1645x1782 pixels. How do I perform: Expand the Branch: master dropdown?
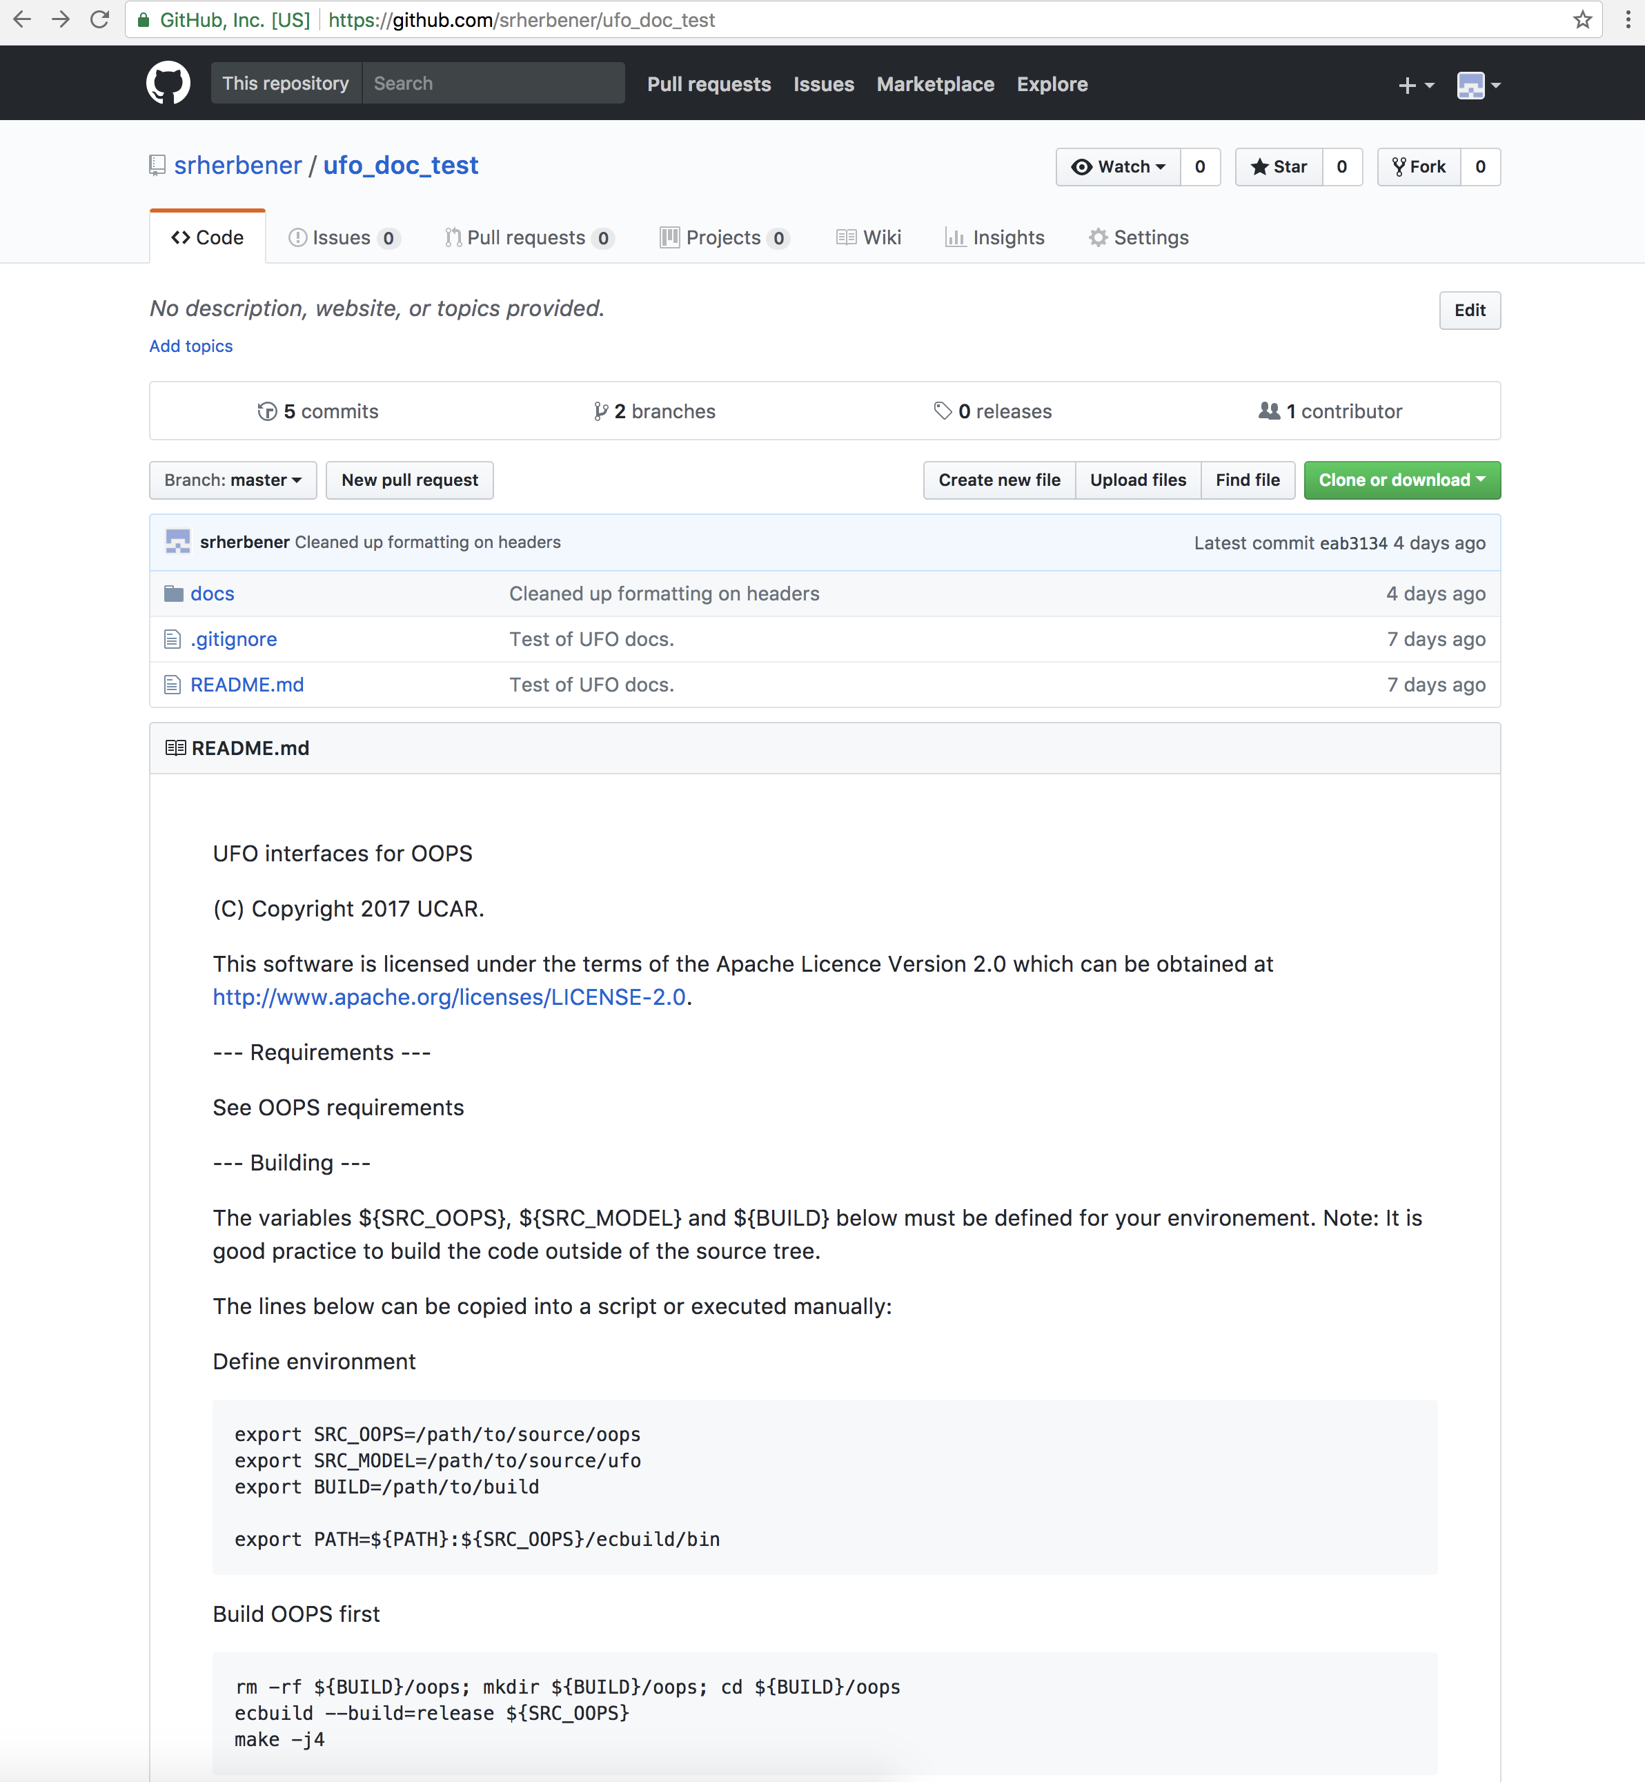[233, 480]
